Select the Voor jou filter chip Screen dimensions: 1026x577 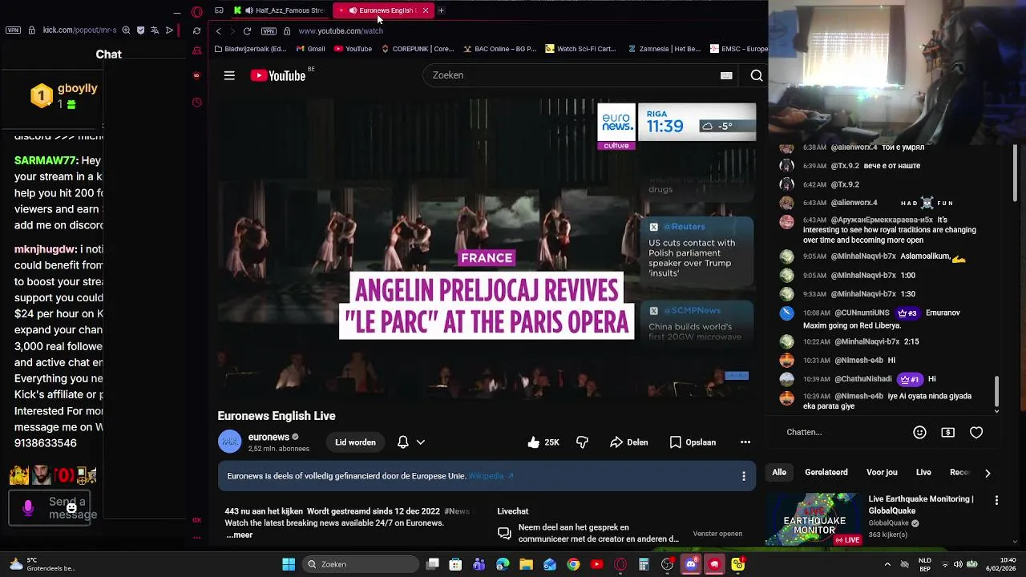tap(882, 473)
